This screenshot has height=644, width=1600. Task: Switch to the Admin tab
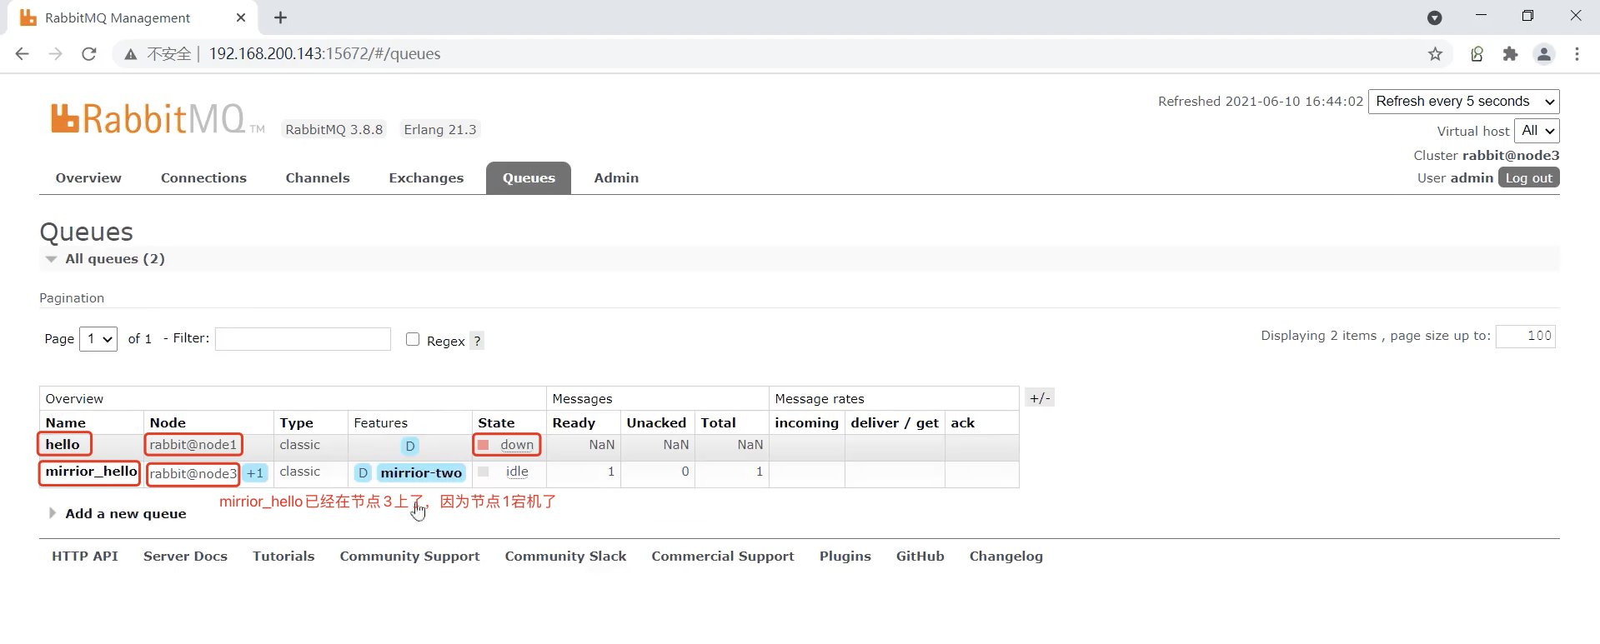(616, 178)
